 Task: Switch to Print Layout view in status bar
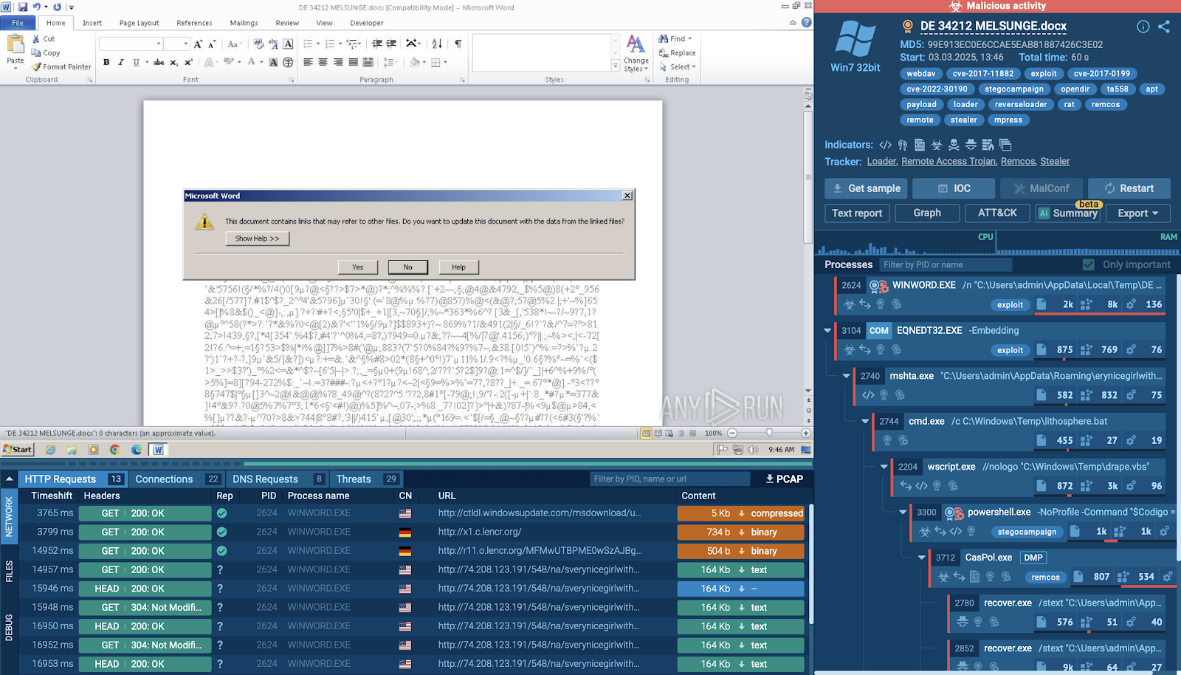point(647,433)
